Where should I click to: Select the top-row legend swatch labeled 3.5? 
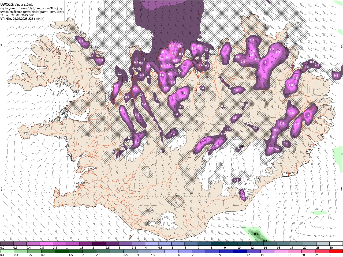(138, 244)
